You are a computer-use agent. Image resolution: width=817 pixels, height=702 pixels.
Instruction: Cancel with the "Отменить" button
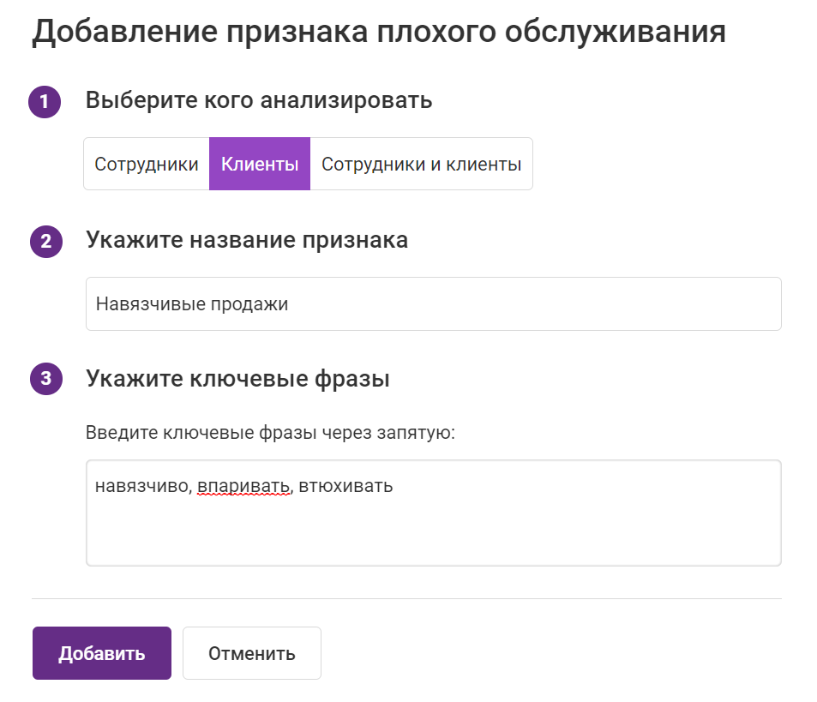pos(252,653)
